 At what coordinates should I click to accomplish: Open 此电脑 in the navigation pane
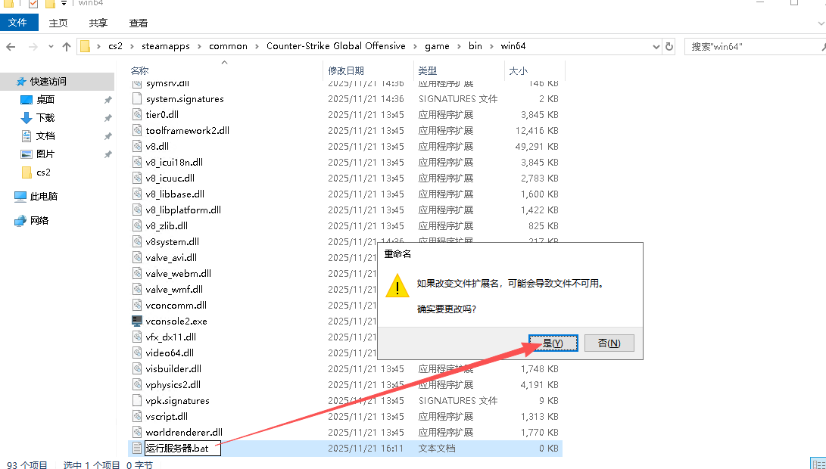click(43, 197)
